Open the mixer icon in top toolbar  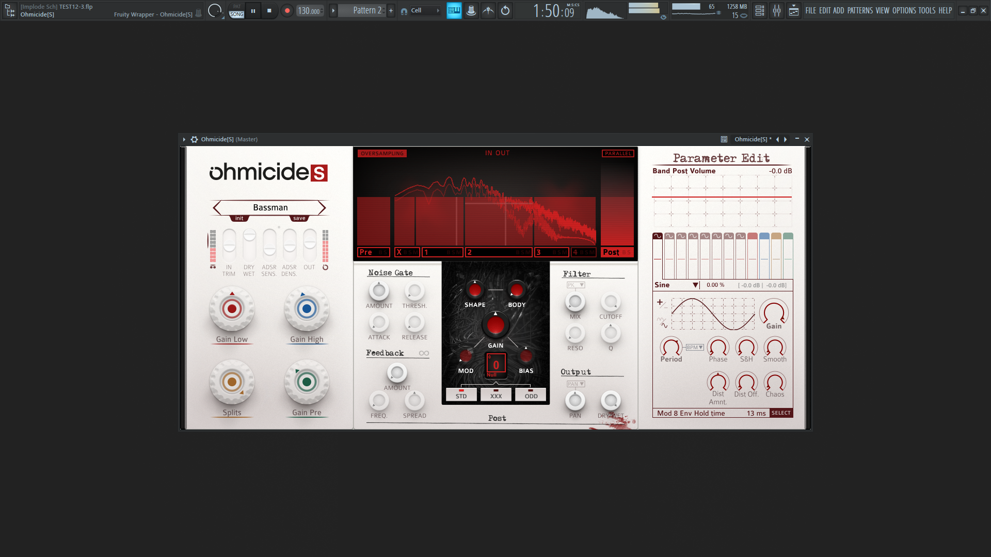(777, 10)
